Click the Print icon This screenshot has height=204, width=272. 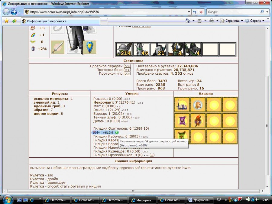coord(212,21)
